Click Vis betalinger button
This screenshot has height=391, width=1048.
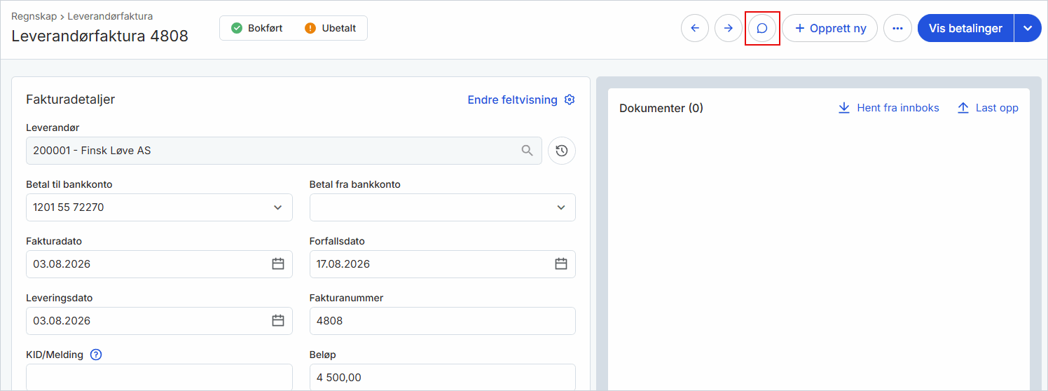[x=965, y=28]
